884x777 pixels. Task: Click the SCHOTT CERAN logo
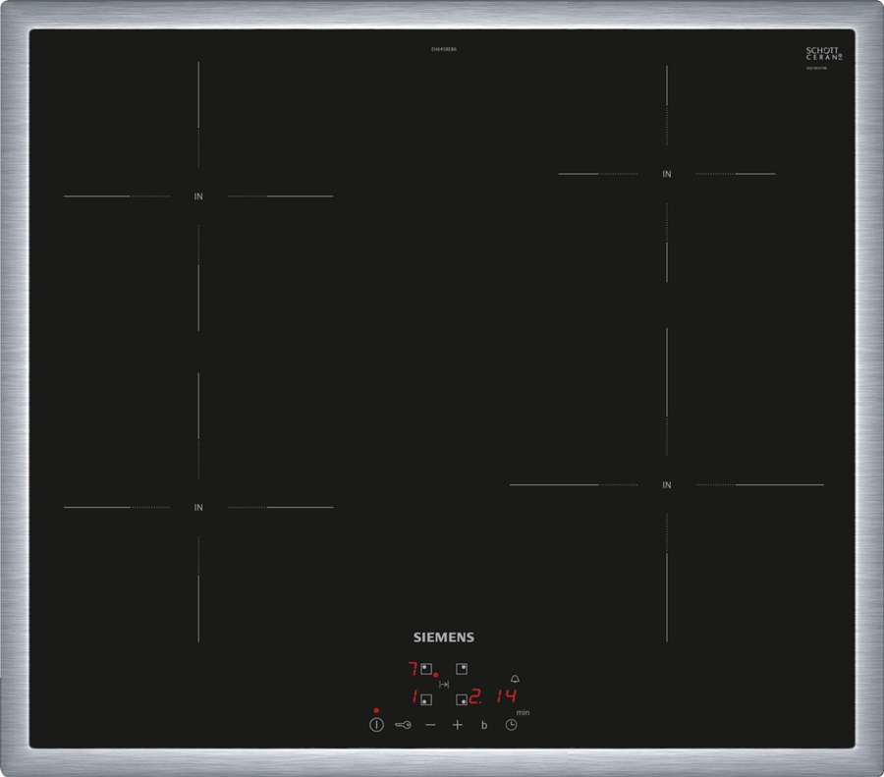(x=823, y=54)
